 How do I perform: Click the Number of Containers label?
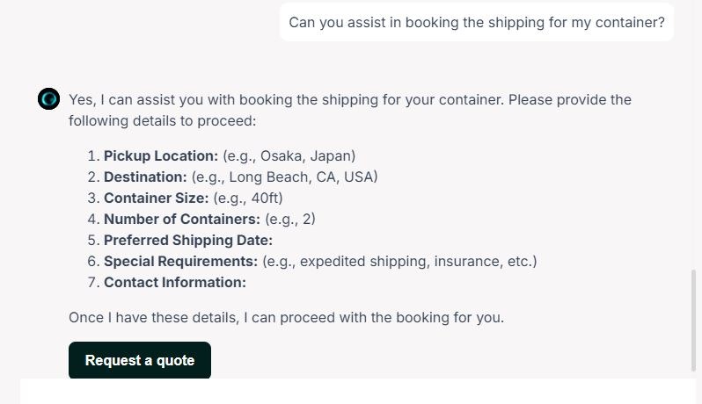(182, 219)
